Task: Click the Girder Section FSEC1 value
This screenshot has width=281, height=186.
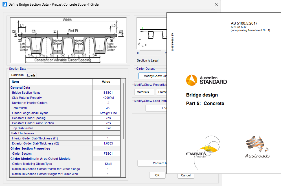Action: click(108, 154)
